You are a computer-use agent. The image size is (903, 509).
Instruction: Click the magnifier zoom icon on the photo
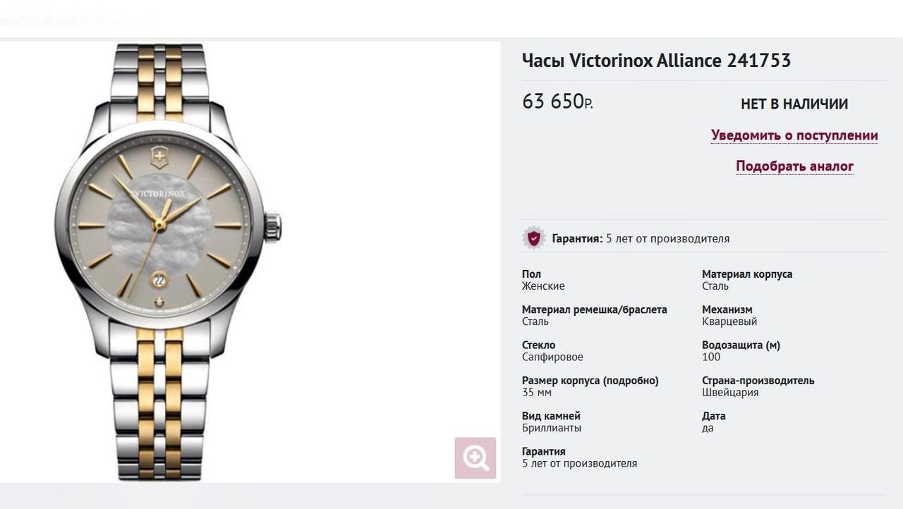pos(475,458)
